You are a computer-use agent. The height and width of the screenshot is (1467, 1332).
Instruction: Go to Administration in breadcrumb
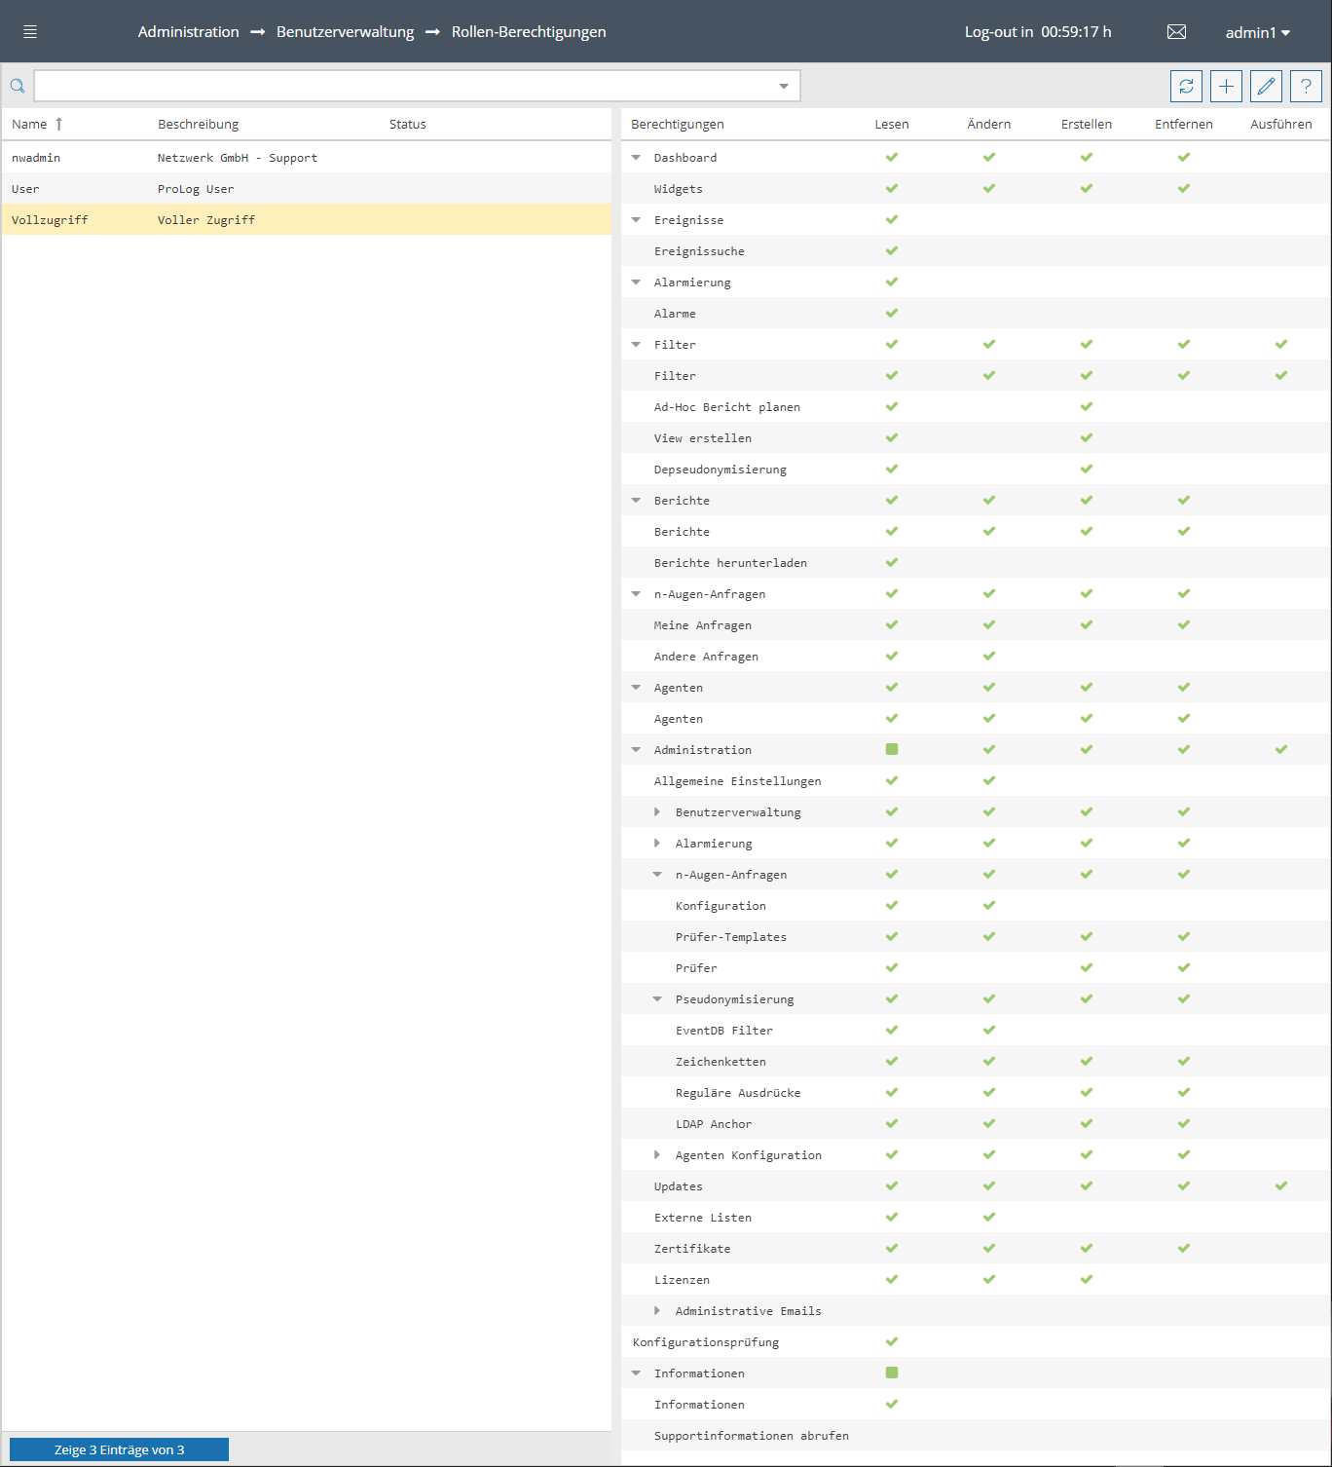coord(188,32)
